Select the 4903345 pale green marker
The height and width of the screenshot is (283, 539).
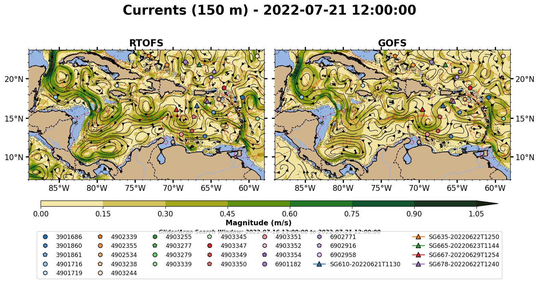click(210, 237)
